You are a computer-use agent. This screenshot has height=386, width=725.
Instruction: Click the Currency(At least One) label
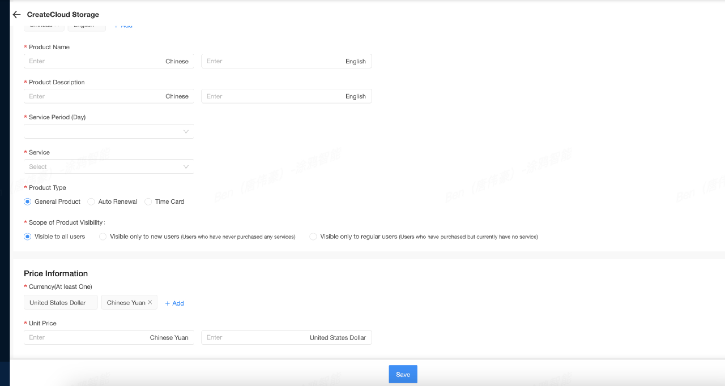click(x=60, y=287)
